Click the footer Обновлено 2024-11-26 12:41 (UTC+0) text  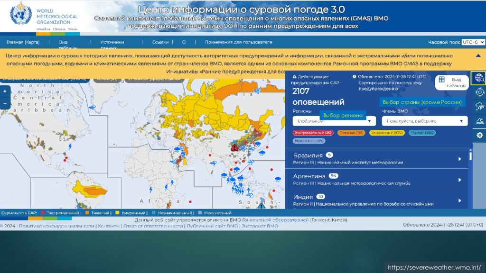(x=443, y=225)
